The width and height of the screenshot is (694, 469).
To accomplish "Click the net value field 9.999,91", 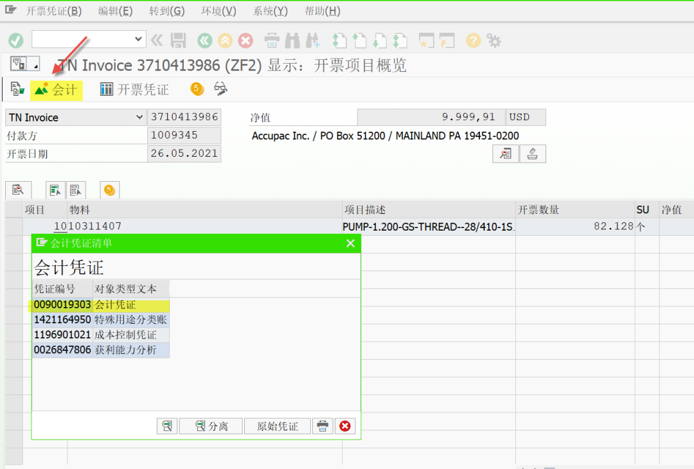I will 431,117.
